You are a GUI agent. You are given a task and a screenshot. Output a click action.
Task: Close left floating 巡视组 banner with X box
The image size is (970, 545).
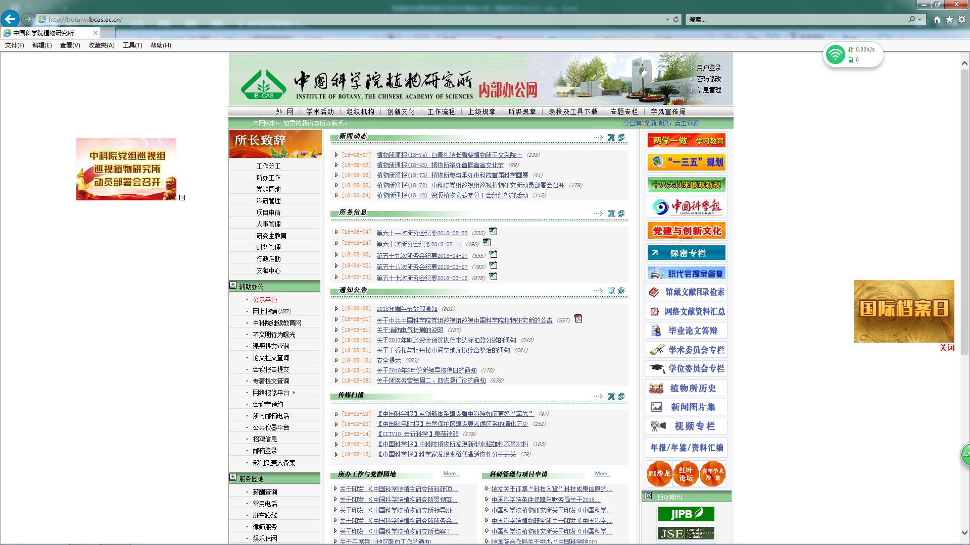pyautogui.click(x=182, y=197)
